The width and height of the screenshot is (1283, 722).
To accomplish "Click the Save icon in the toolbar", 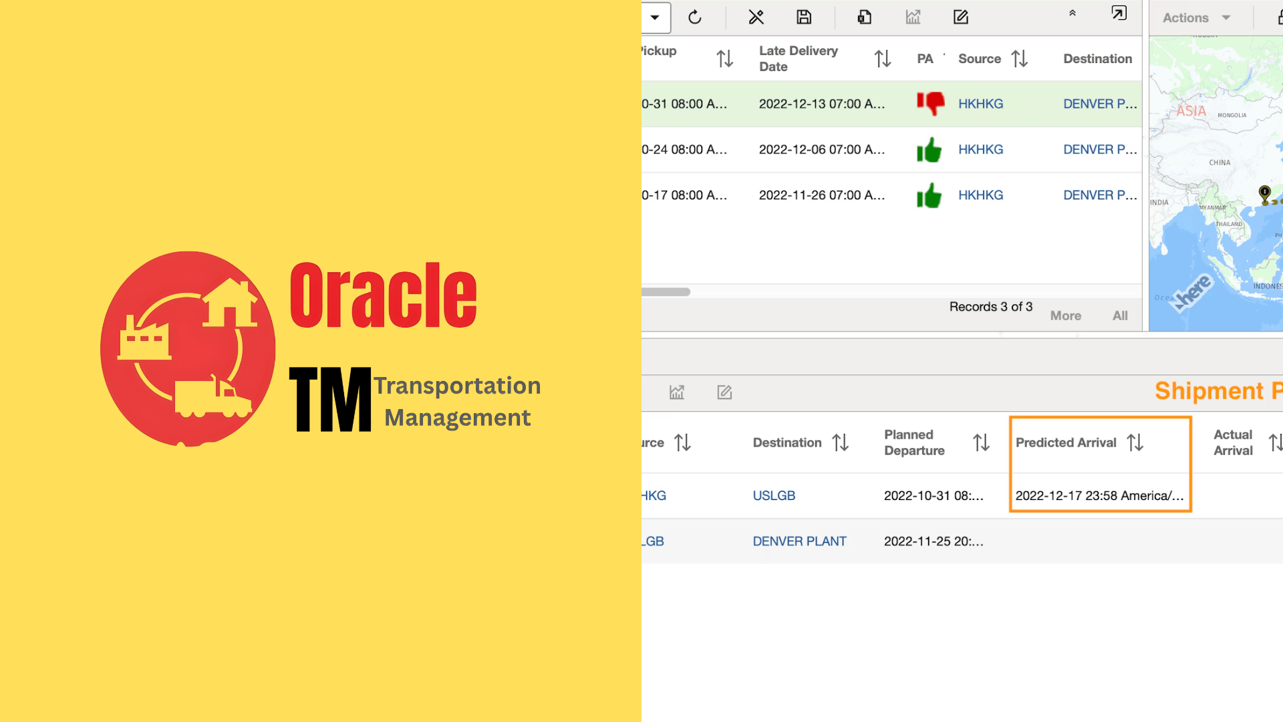I will tap(804, 17).
